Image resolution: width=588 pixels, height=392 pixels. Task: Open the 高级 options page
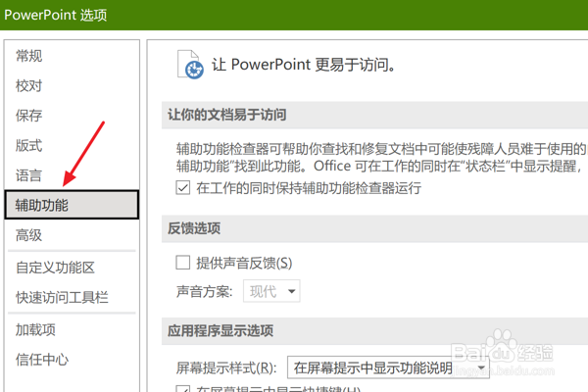pos(28,235)
